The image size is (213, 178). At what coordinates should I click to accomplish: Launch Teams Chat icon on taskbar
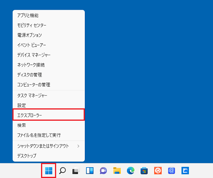pos(103,171)
